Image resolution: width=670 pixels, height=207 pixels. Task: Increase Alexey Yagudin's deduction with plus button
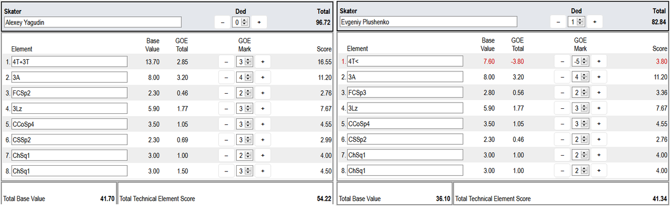tap(259, 22)
